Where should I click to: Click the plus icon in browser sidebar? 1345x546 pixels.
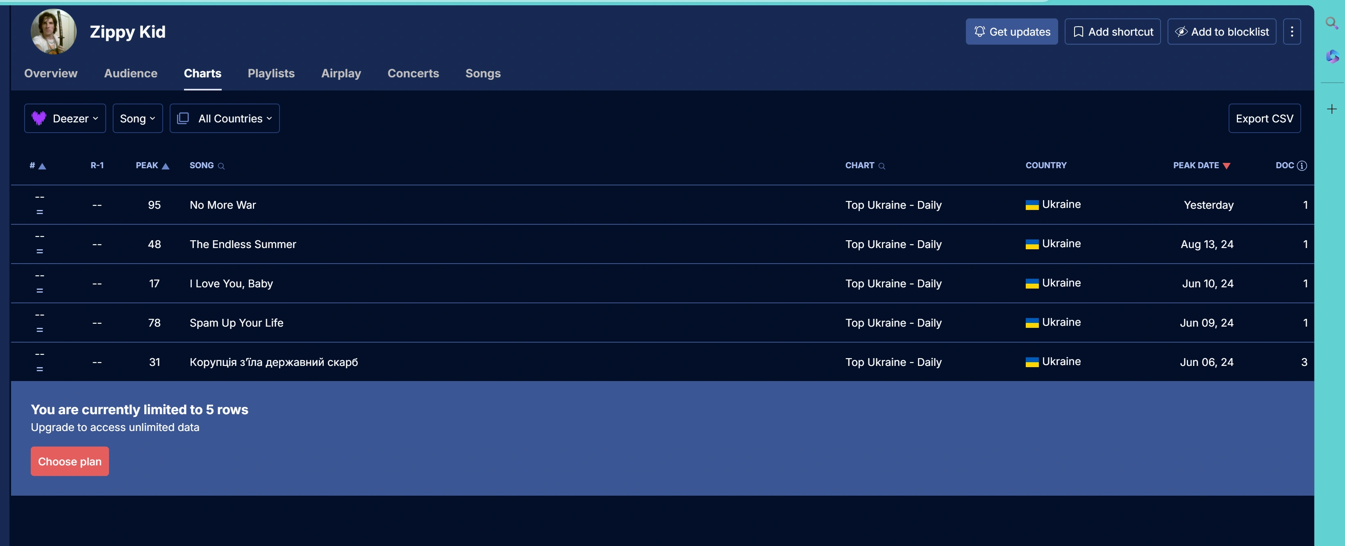(x=1332, y=109)
